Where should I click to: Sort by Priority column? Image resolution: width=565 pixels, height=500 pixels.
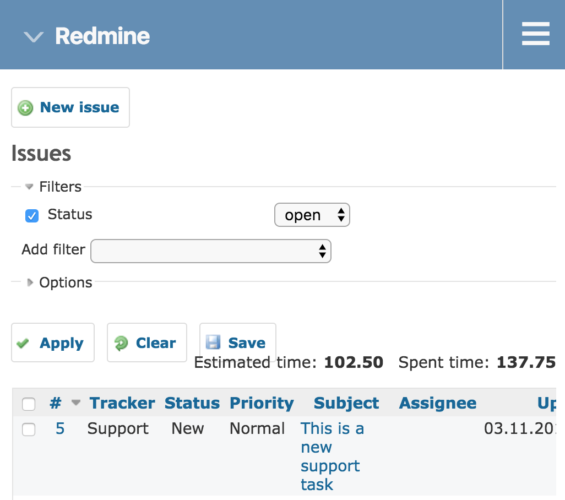(x=262, y=403)
